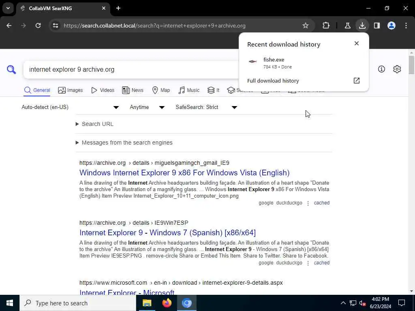This screenshot has width=415, height=311.
Task: Open the SafeSearch: Strict dropdown
Action: click(x=206, y=107)
